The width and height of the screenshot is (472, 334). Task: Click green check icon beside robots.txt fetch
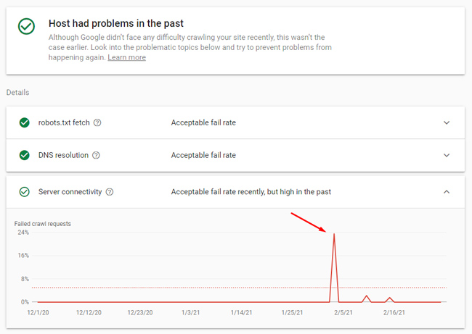(25, 122)
